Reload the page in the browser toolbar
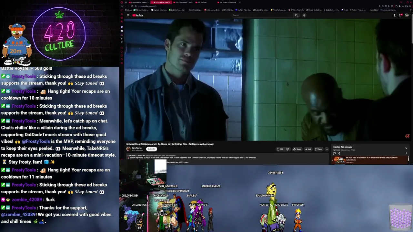The height and width of the screenshot is (232, 413). (132, 6)
